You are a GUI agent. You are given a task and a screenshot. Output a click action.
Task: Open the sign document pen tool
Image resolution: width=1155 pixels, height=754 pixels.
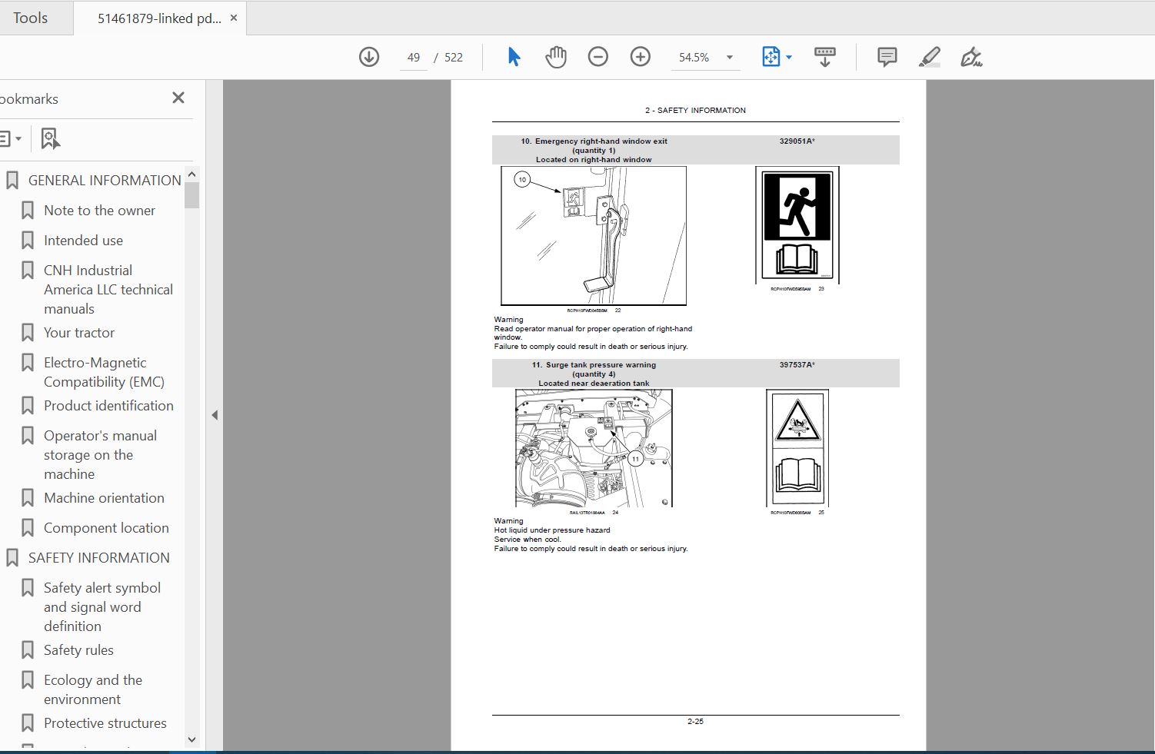(971, 57)
